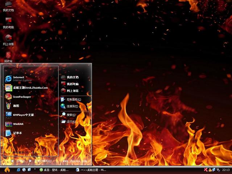Open the 我的文档 desktop icon

(x=8, y=7)
